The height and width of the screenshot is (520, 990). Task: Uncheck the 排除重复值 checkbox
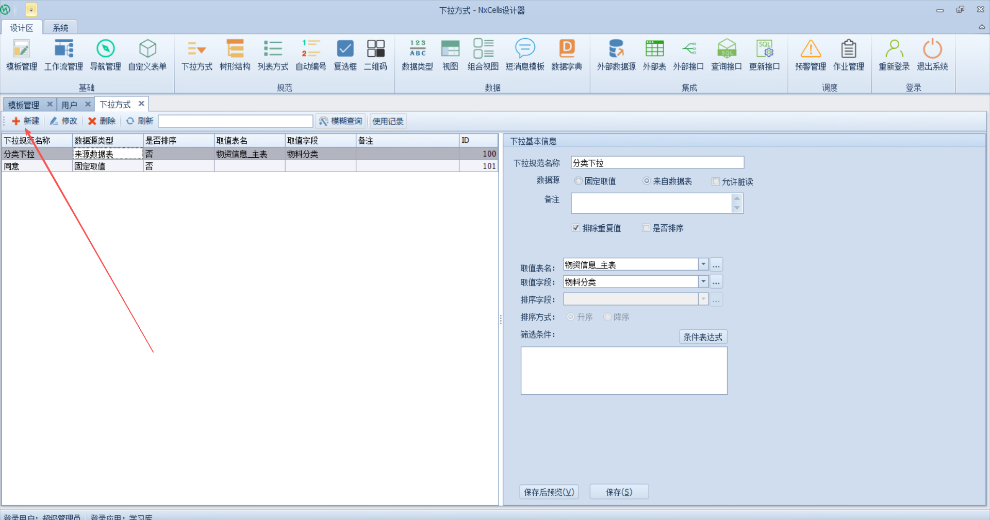coord(576,228)
